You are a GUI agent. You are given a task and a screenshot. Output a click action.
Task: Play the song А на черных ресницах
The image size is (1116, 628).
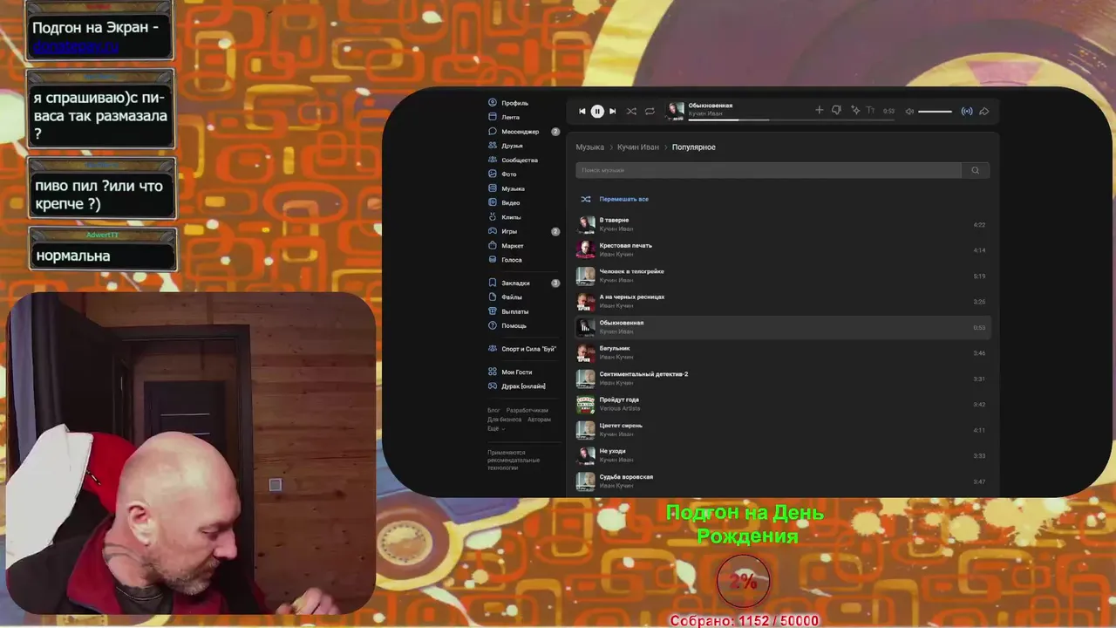tap(782, 301)
